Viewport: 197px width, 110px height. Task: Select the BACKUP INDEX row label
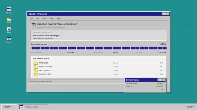45,74
